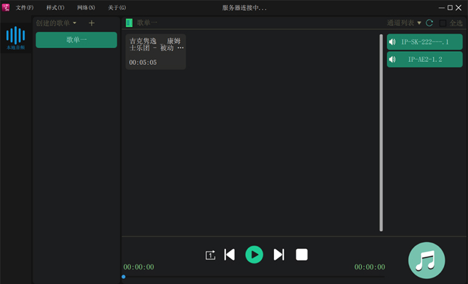The width and height of the screenshot is (468, 284).
Task: Skip to the previous track
Action: (229, 254)
